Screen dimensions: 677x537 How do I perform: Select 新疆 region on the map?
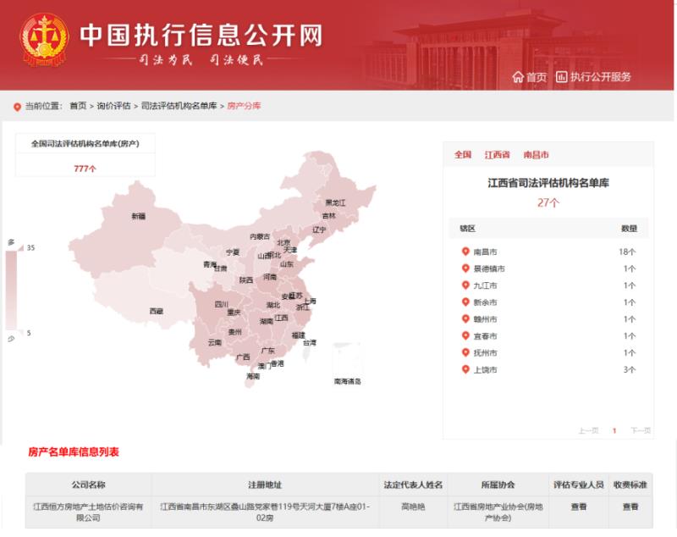point(138,217)
